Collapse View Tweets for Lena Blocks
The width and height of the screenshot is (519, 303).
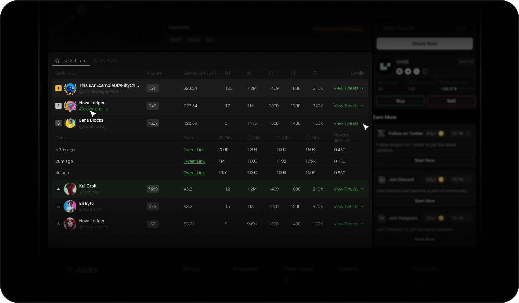349,123
